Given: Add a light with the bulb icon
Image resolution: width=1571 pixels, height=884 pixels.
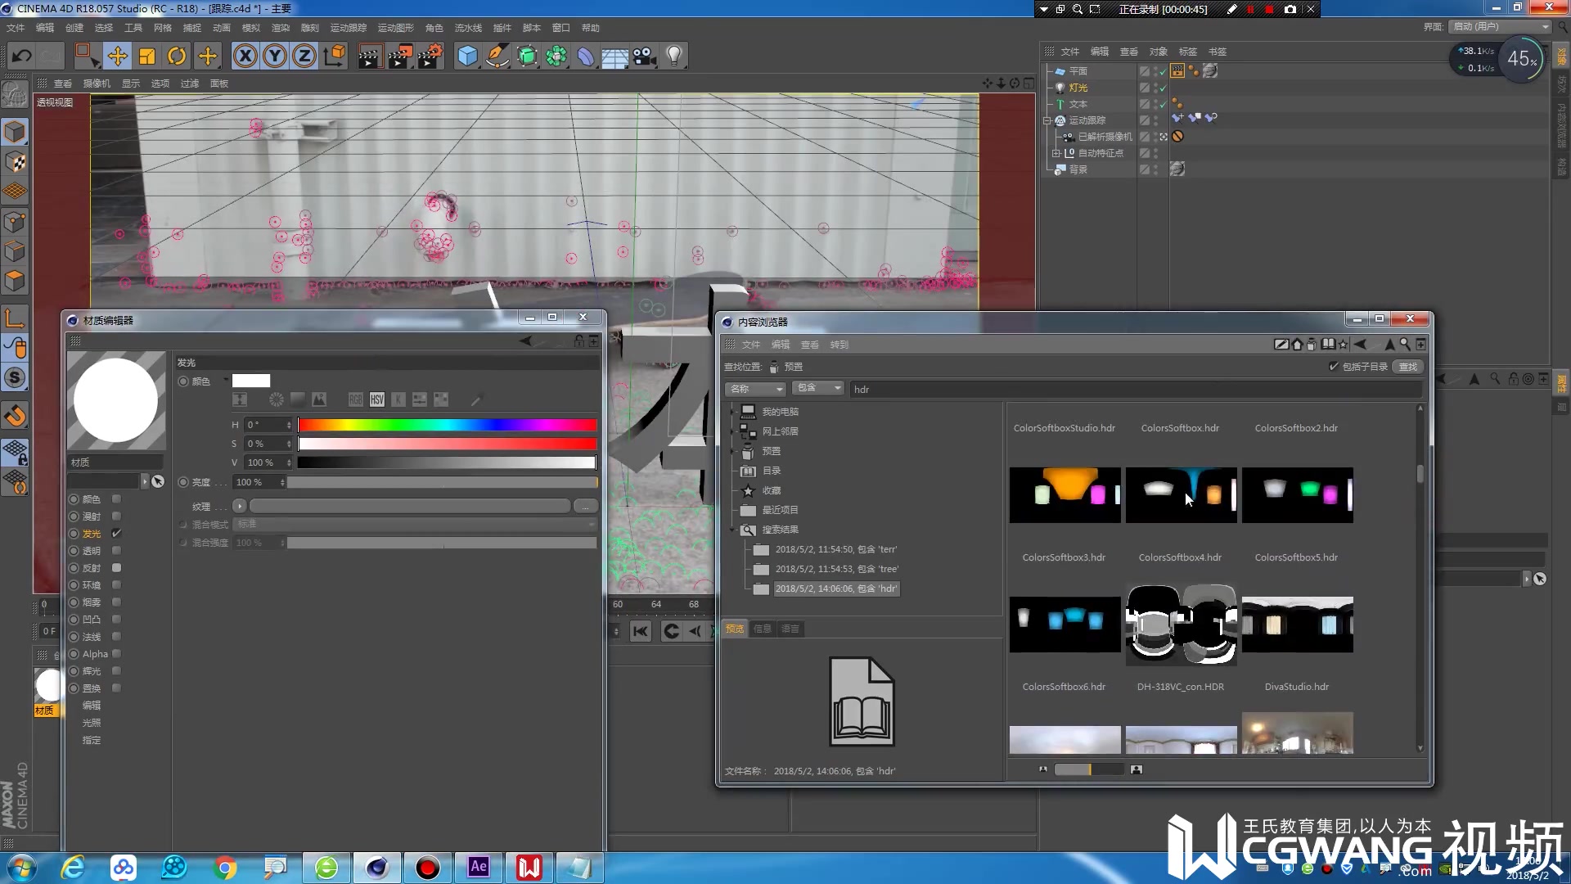Looking at the screenshot, I should [673, 56].
